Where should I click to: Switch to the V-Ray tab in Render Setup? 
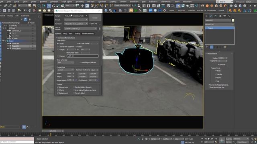(65, 34)
